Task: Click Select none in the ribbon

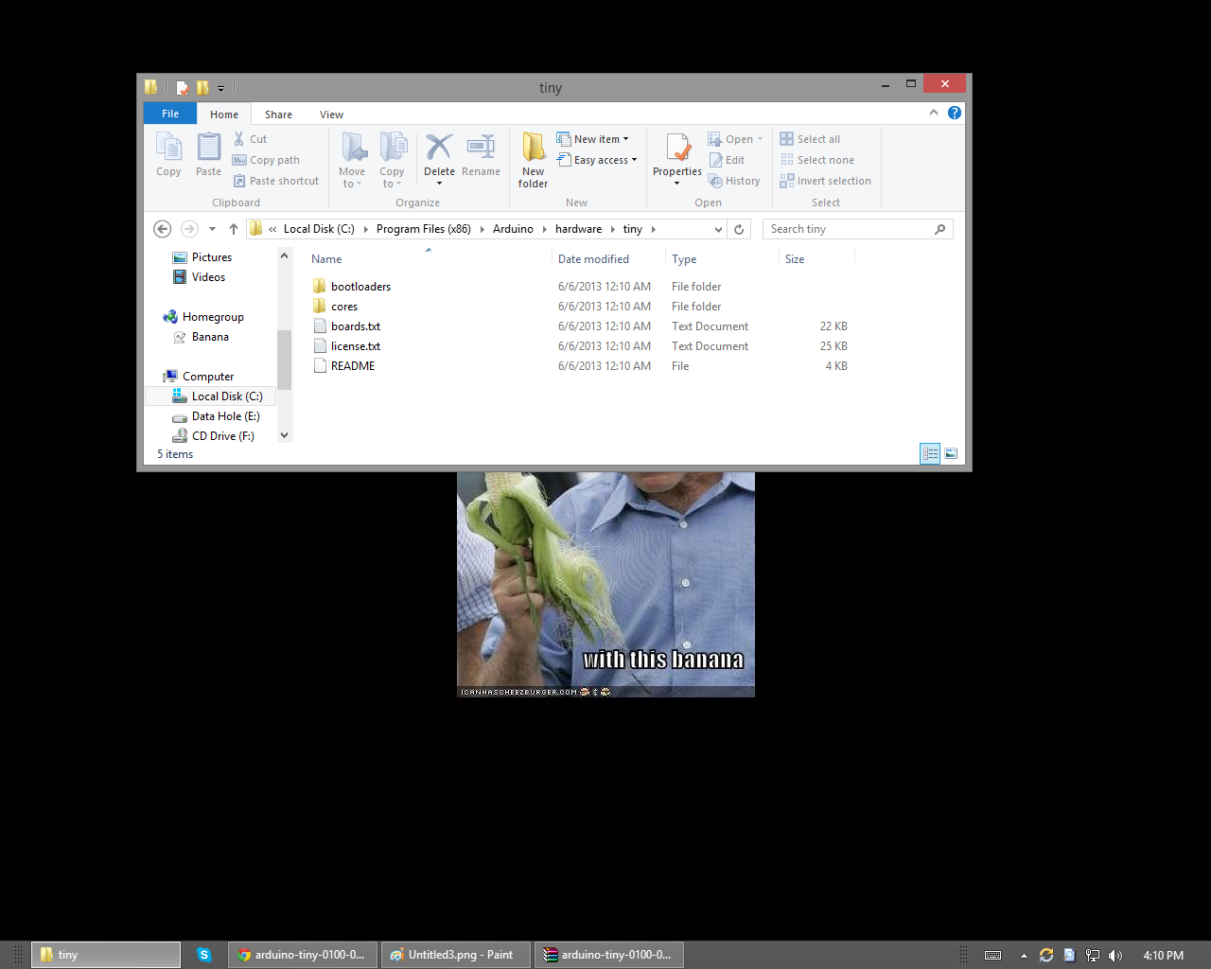Action: pos(817,160)
